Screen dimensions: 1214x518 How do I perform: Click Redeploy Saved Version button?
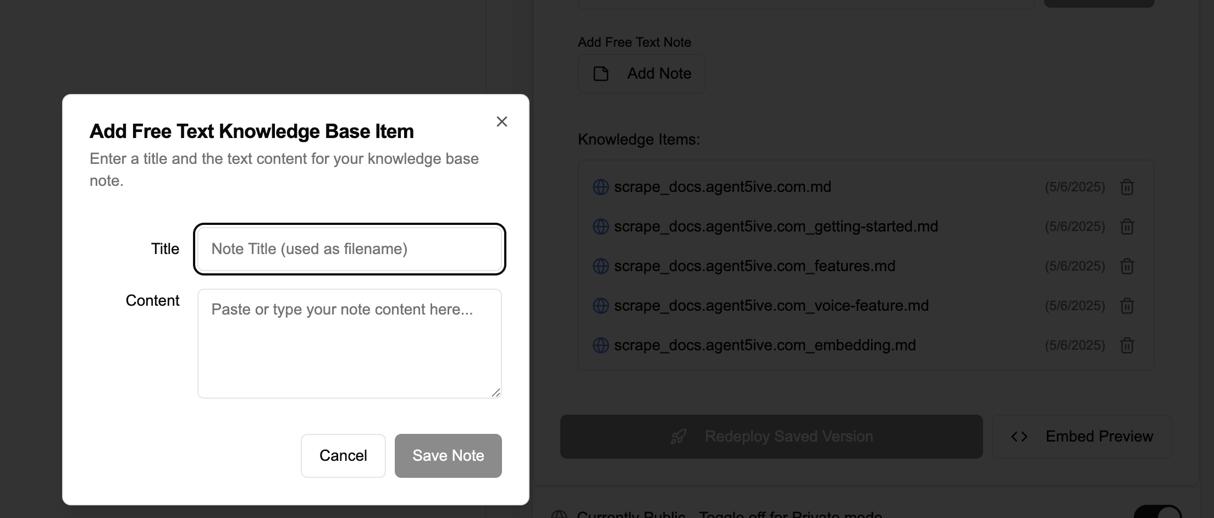[x=771, y=437]
